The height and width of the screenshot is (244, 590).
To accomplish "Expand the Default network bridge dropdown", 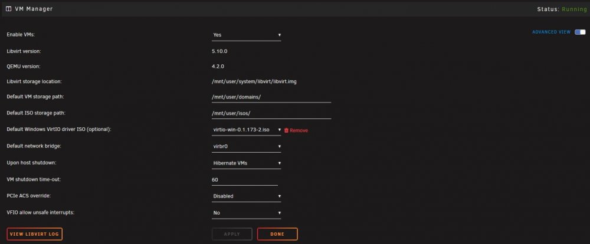I will (246, 146).
